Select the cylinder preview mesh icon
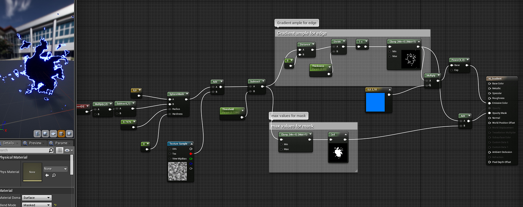The width and height of the screenshot is (523, 207). pyautogui.click(x=38, y=133)
